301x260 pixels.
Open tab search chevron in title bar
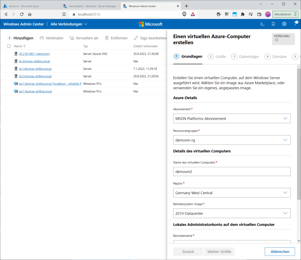(260, 4)
